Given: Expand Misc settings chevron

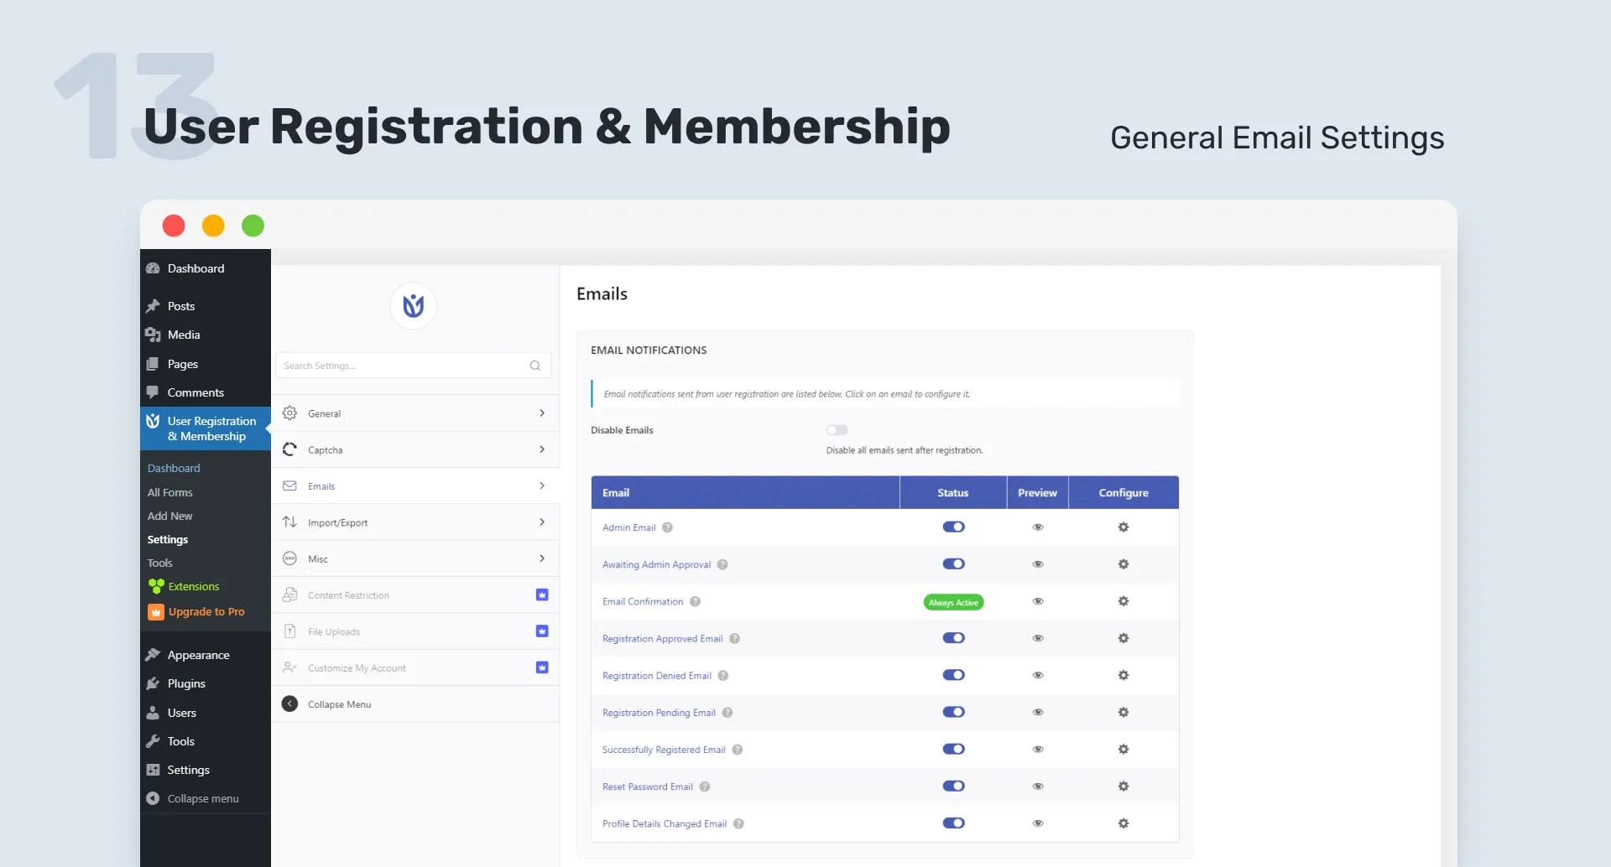Looking at the screenshot, I should (542, 558).
